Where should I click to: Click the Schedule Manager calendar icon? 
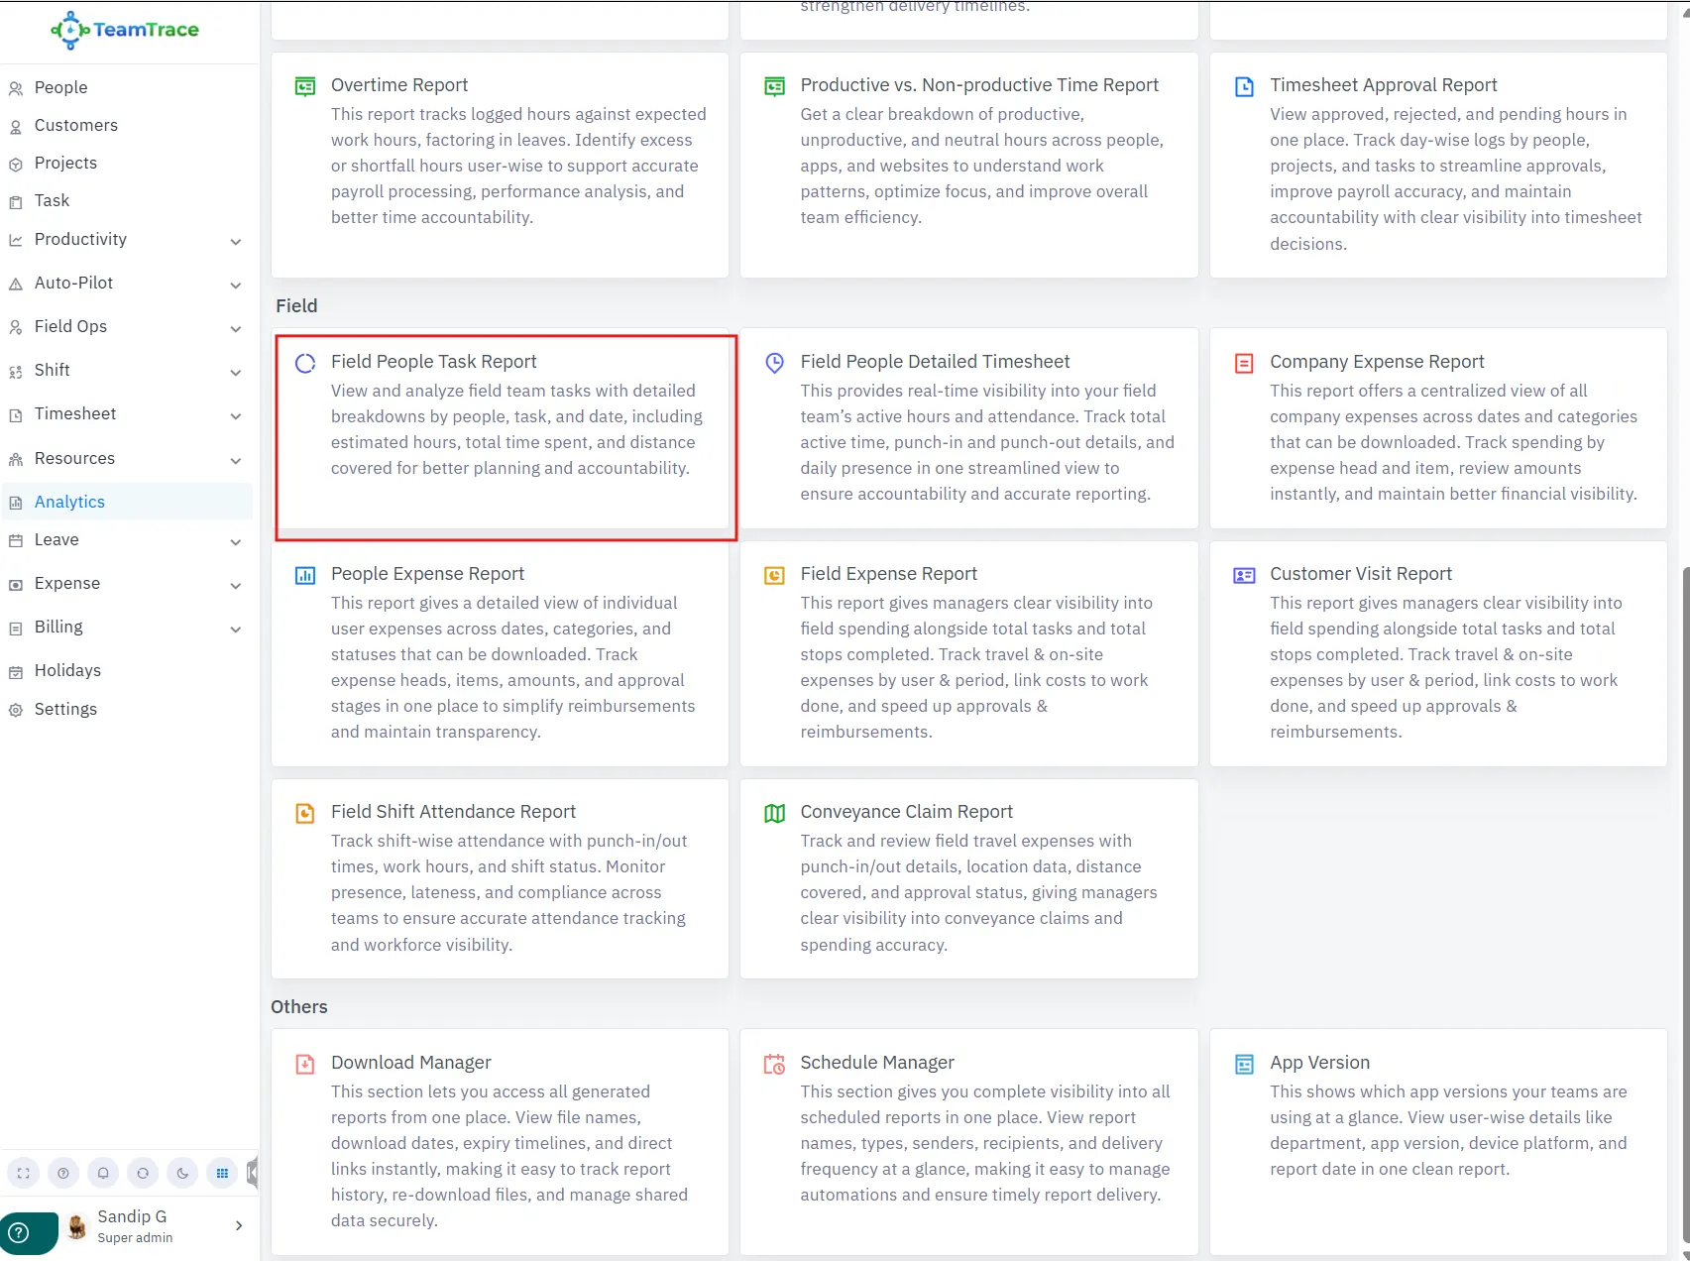tap(774, 1064)
